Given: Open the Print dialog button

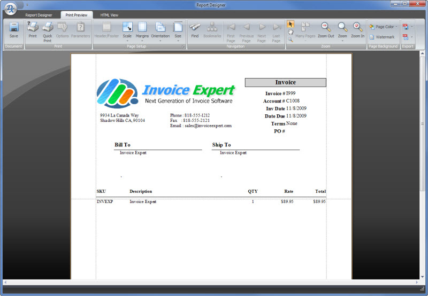Looking at the screenshot, I should tap(33, 30).
